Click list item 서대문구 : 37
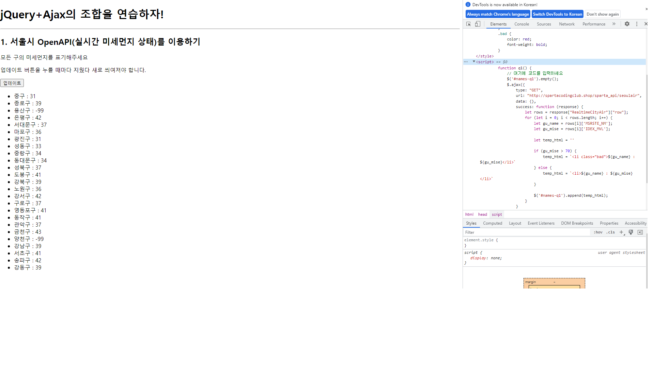Viewport: 654px width, 367px height. click(30, 125)
